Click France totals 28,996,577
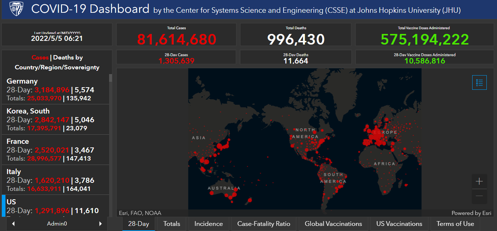The height and width of the screenshot is (231, 497). coord(44,158)
